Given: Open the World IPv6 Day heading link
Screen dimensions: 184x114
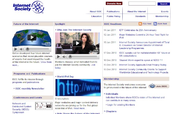Looking at the screenshot, I should (x=65, y=77).
